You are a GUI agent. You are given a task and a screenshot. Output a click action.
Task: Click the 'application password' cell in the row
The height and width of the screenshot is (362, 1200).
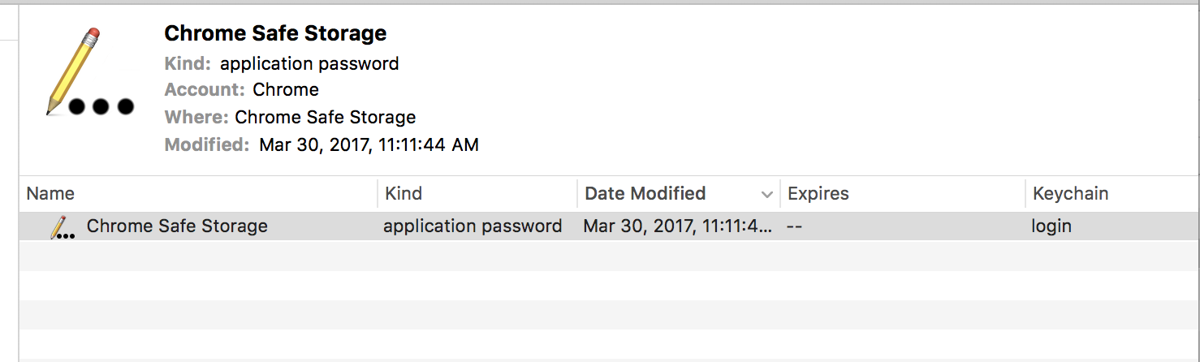point(473,226)
